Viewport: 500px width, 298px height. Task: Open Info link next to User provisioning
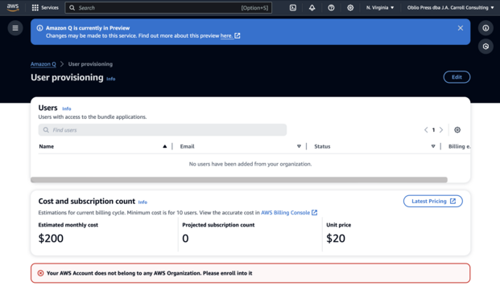(x=110, y=79)
